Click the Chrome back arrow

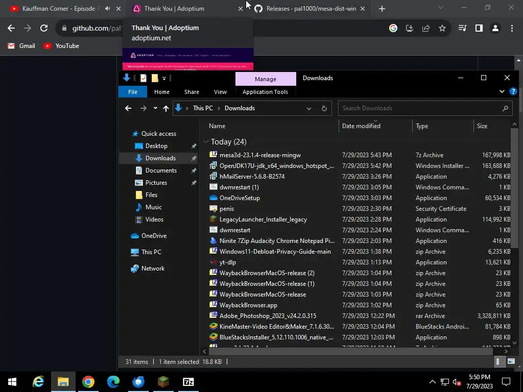pos(11,29)
